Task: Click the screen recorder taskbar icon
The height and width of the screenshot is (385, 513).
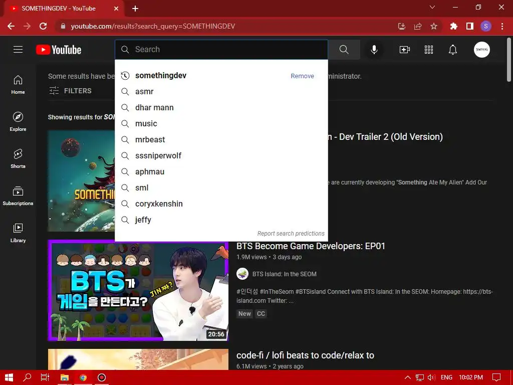Action: (102, 377)
